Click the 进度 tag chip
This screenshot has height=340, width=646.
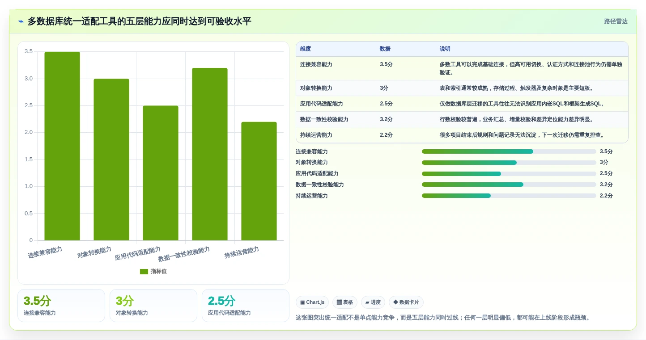click(373, 302)
